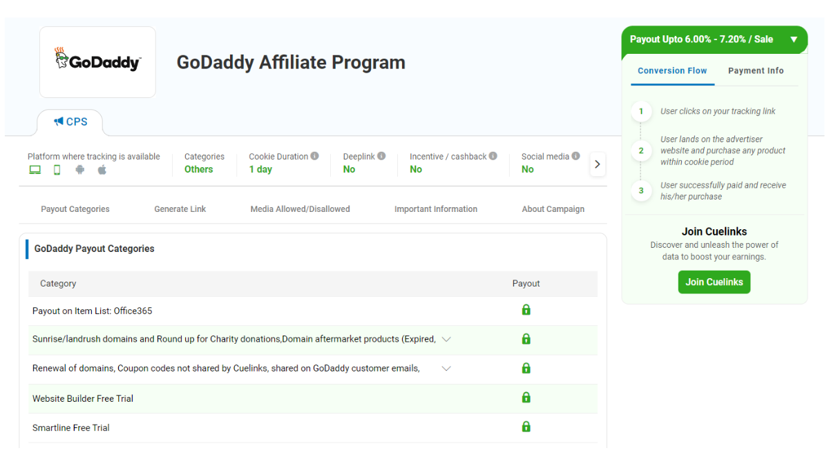The height and width of the screenshot is (466, 829).
Task: Select the desktop platform tracking icon
Action: point(34,169)
